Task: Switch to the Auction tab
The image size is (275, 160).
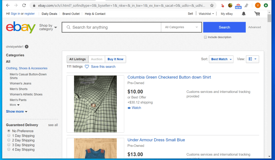Action: tap(96, 59)
